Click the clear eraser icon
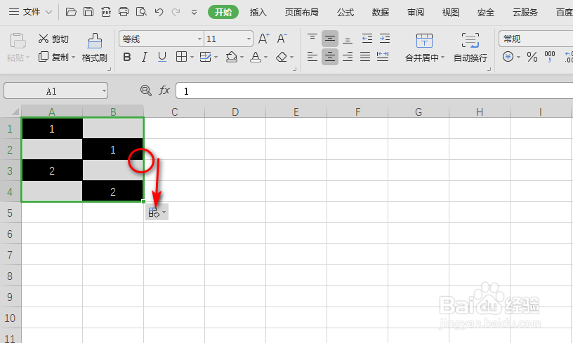 click(x=282, y=57)
